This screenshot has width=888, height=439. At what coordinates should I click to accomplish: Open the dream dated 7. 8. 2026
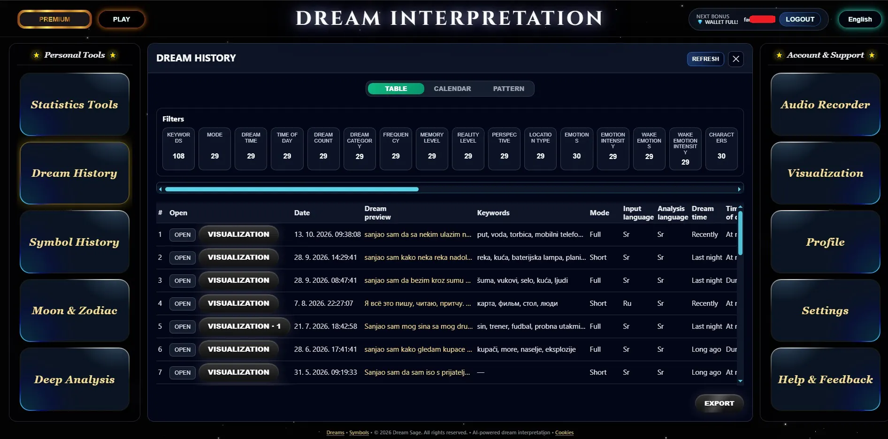click(183, 304)
